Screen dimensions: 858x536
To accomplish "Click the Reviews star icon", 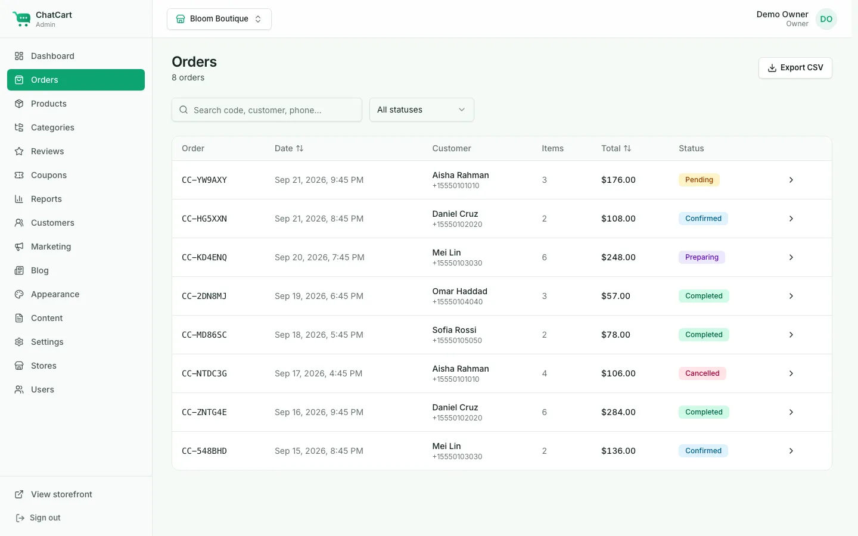I will (x=19, y=151).
